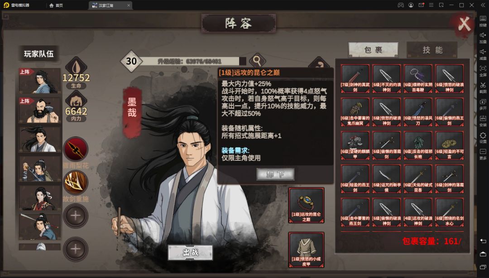The height and width of the screenshot is (278, 489).
Task: Close the 阵容 panel with red X
Action: click(x=464, y=24)
